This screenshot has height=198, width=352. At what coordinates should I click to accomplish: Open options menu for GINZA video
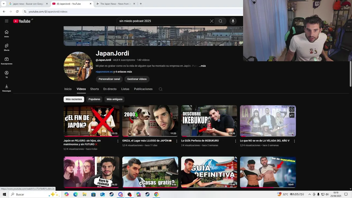pos(177,141)
